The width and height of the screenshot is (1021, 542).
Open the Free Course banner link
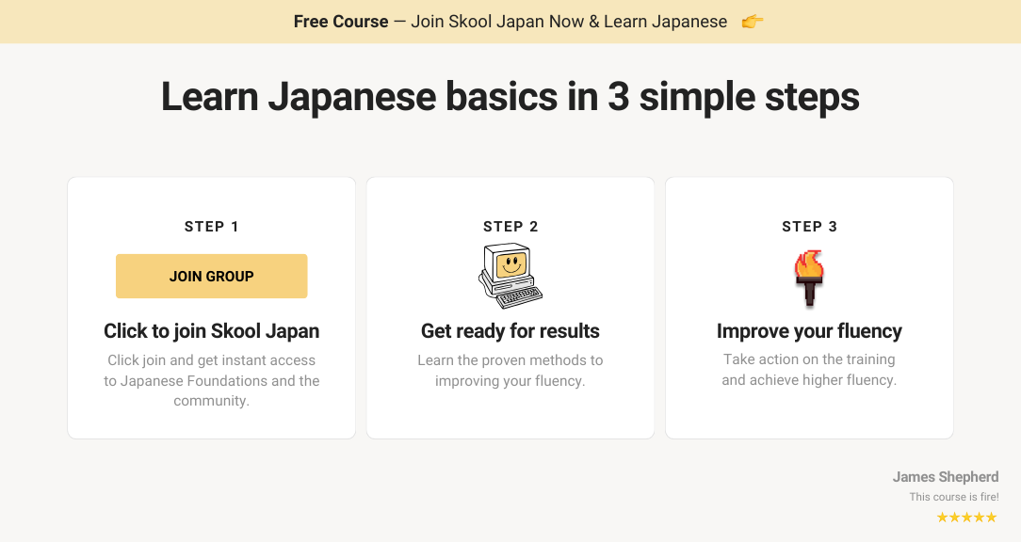[x=510, y=22]
